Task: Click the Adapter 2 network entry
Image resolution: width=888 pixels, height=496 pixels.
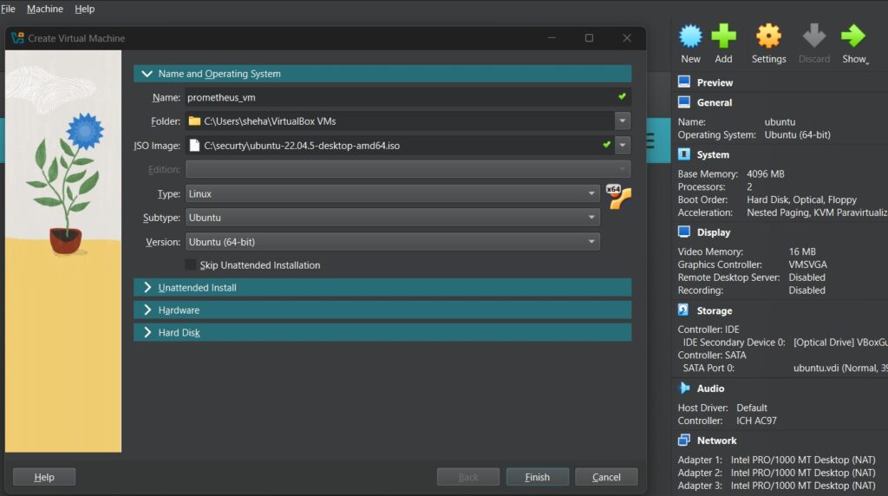Action: coord(776,473)
